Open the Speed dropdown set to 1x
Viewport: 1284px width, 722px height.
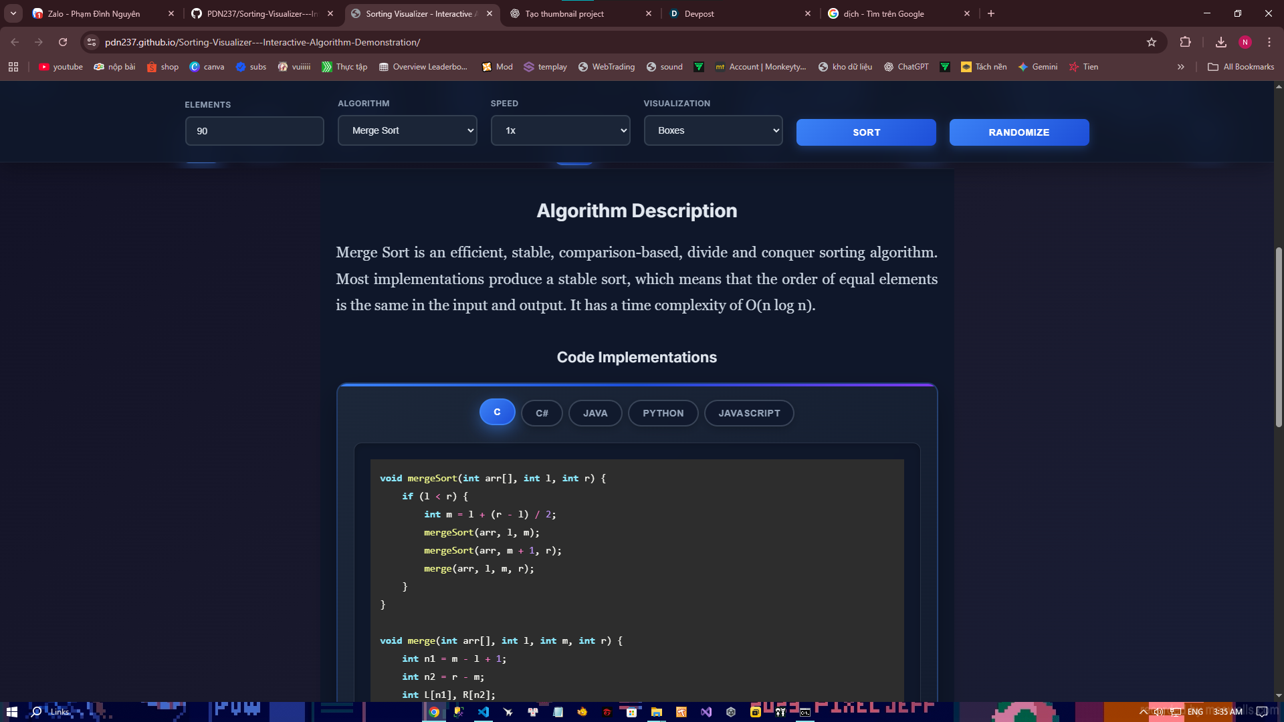point(560,130)
